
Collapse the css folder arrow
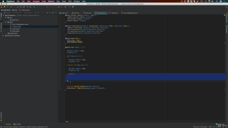click(x=6, y=17)
